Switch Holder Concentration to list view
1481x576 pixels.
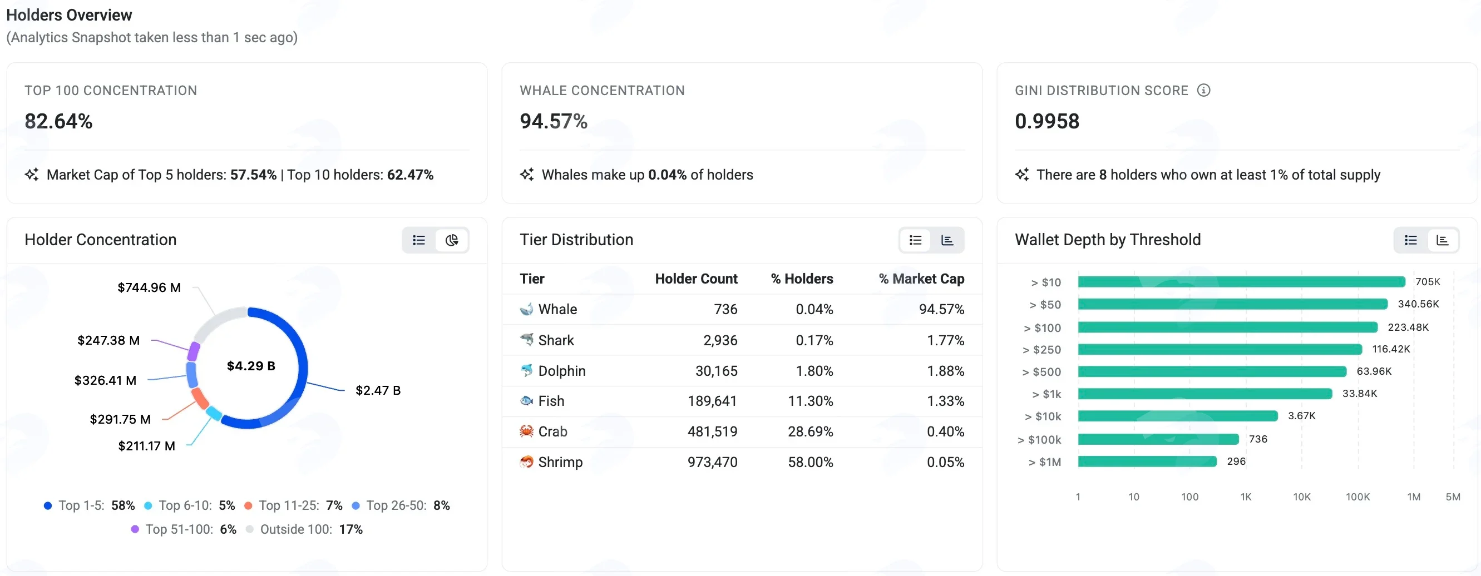(x=419, y=240)
